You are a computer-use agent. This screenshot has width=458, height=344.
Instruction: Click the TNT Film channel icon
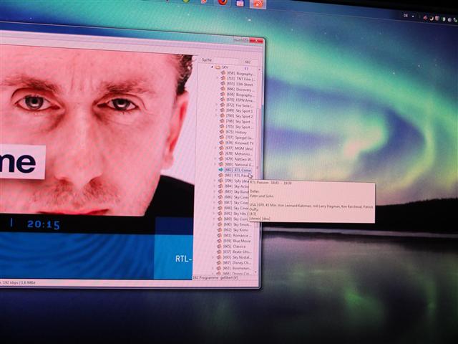[x=223, y=78]
